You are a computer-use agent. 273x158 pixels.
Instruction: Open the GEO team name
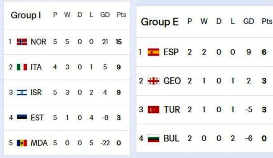click(x=172, y=81)
